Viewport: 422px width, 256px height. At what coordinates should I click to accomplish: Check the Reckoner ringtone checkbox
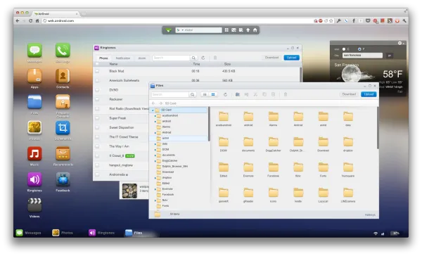97,99
